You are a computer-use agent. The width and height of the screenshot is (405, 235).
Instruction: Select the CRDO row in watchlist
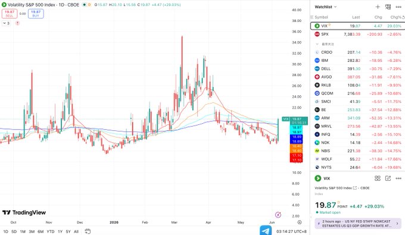(357, 52)
